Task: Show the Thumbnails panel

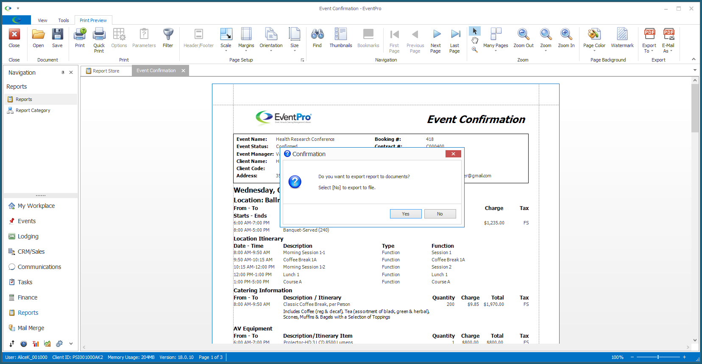Action: 341,38
